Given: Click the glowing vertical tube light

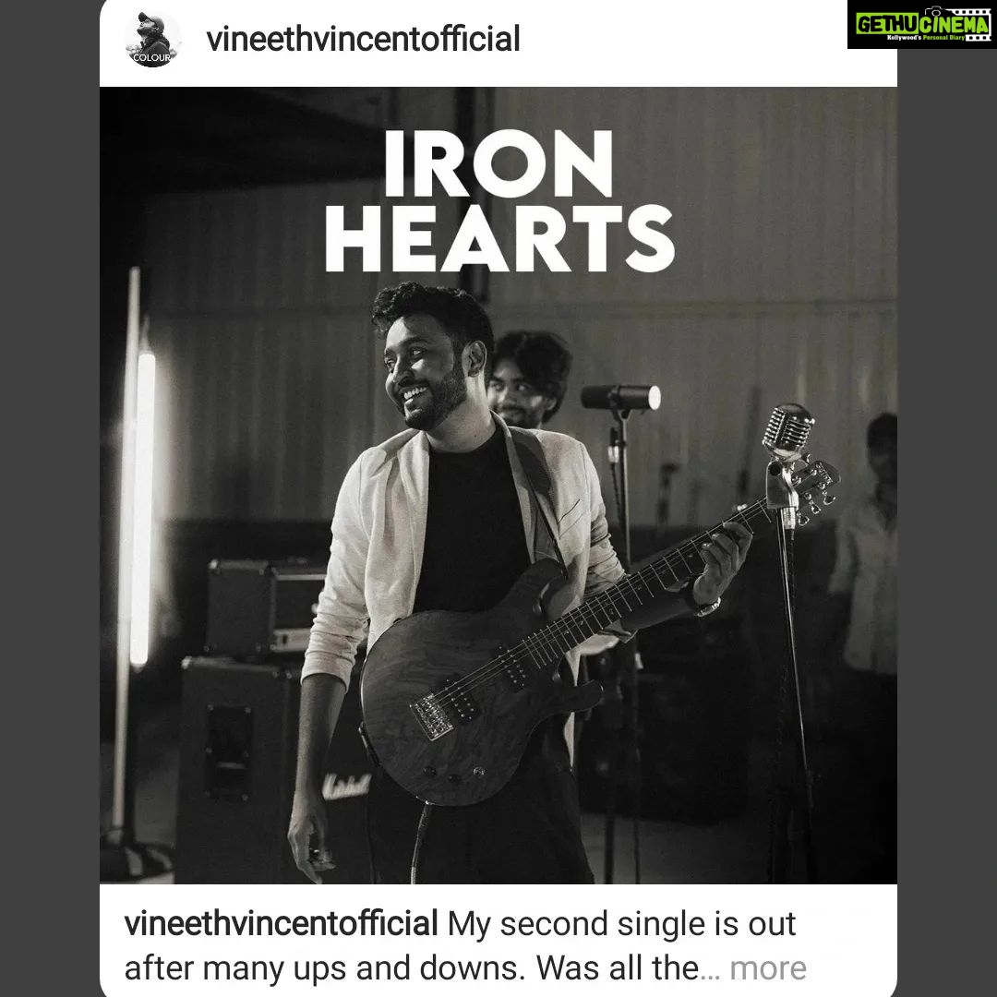Looking at the screenshot, I should pyautogui.click(x=144, y=509).
